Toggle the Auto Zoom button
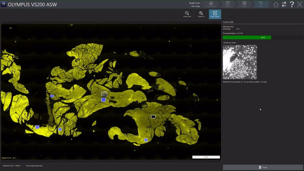The image size is (304, 171). coord(215,14)
